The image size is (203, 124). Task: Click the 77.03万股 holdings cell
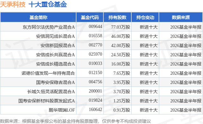tap(121, 27)
